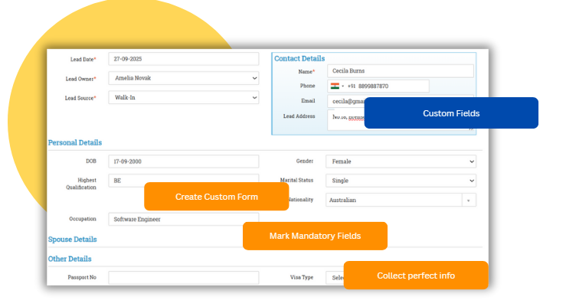566x300 pixels.
Task: Click the Nationality dropdown arrow
Action: click(469, 200)
